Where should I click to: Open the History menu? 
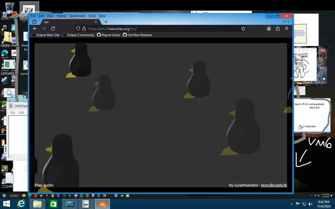62,16
